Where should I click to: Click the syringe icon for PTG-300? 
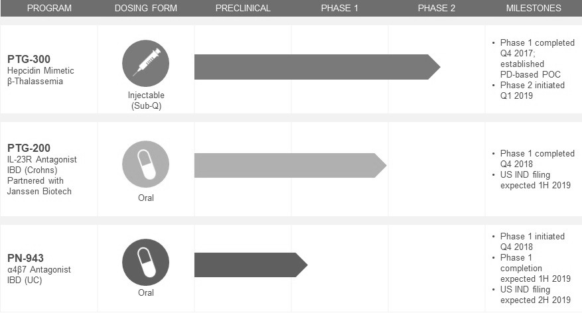tap(145, 64)
